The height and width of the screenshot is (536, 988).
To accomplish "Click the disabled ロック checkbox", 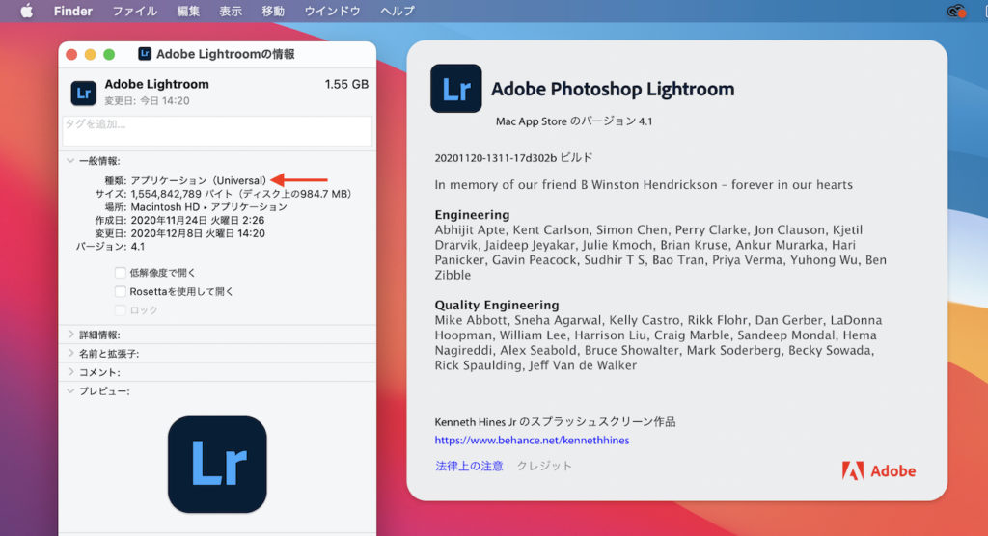I will tap(120, 310).
